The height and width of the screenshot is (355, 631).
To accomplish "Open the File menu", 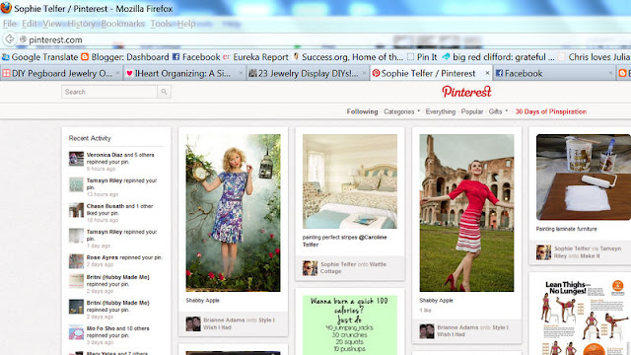I will pyautogui.click(x=10, y=24).
